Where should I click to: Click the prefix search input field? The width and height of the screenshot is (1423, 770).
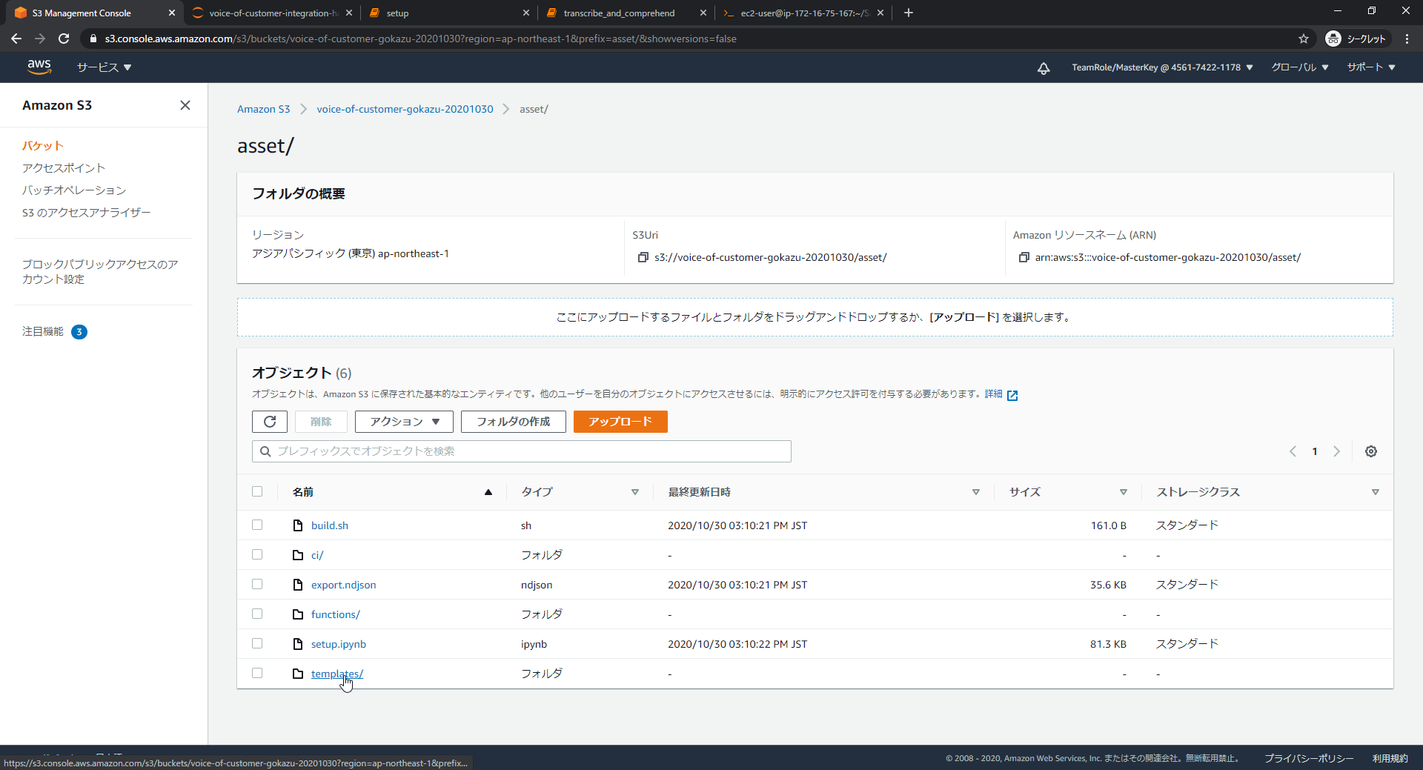coord(522,451)
